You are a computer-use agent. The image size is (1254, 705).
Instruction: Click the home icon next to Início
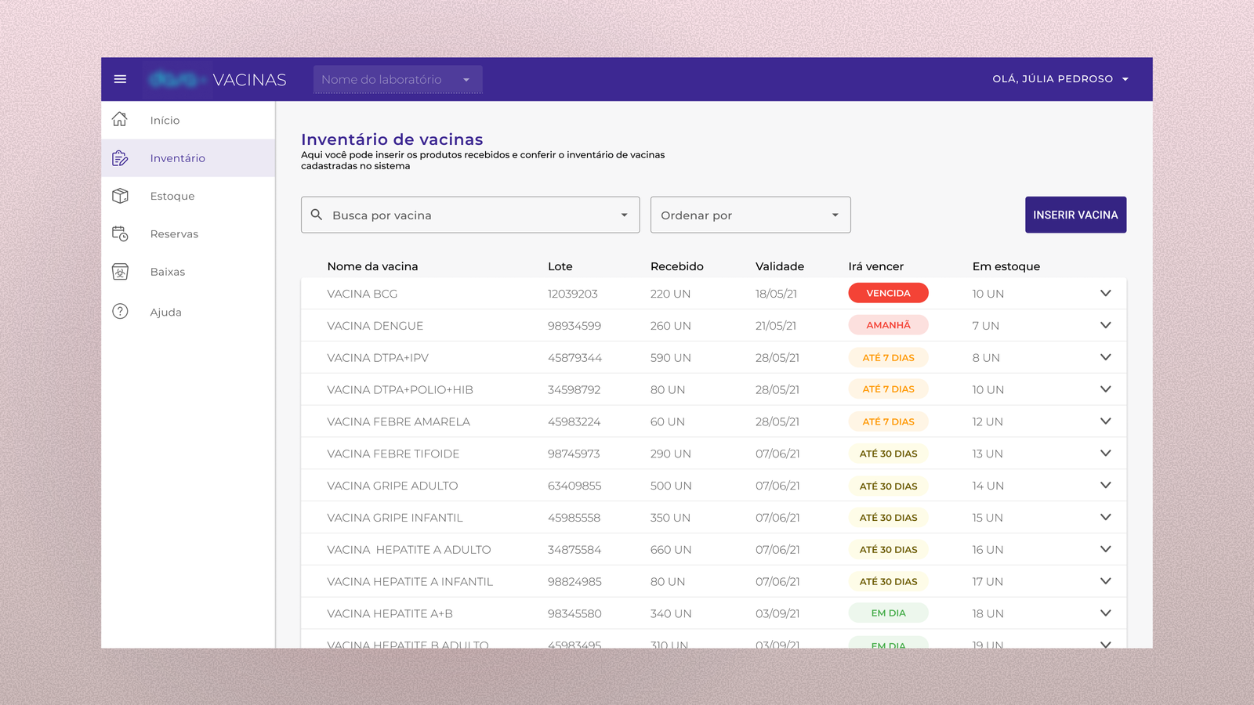(x=120, y=119)
